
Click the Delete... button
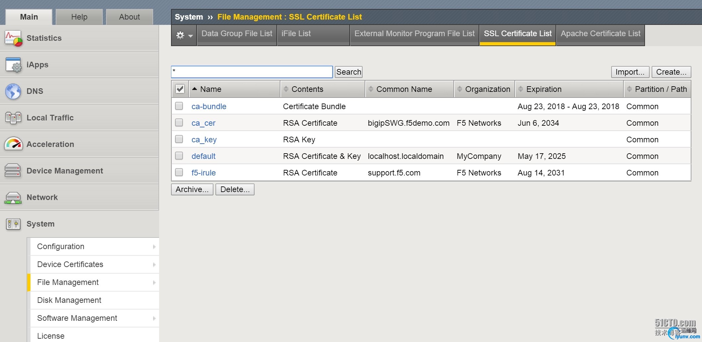tap(235, 189)
